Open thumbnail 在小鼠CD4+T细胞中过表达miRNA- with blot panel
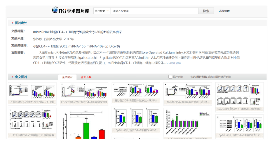 tap(136, 93)
